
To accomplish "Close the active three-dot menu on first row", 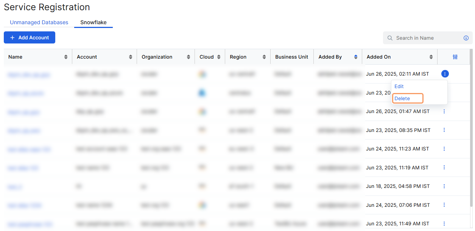I will (445, 74).
